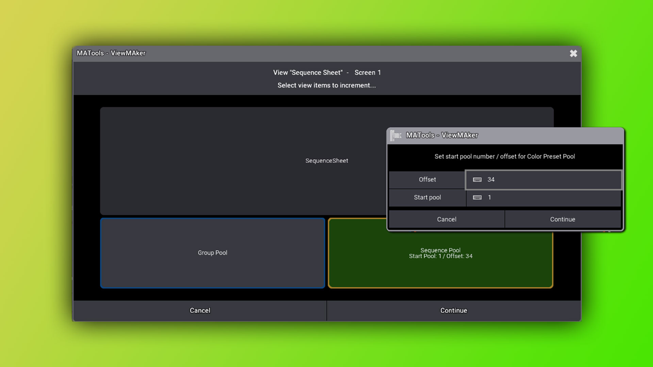
Task: Edit the Offset value field showing 34
Action: point(544,179)
